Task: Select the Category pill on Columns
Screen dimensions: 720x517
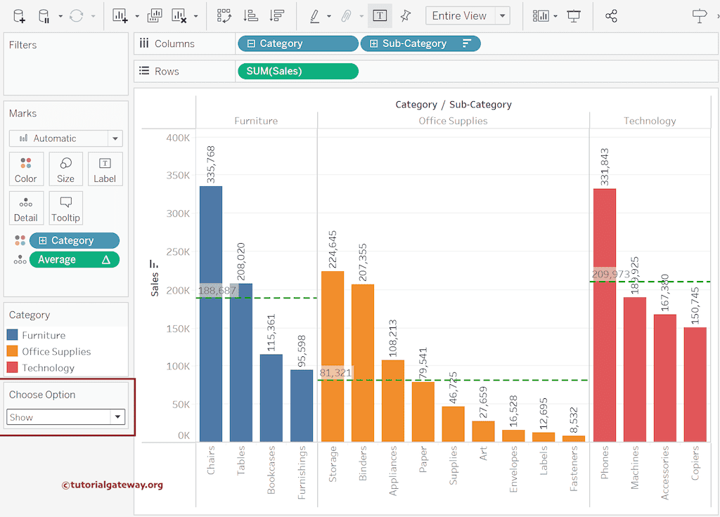Action: click(x=297, y=43)
